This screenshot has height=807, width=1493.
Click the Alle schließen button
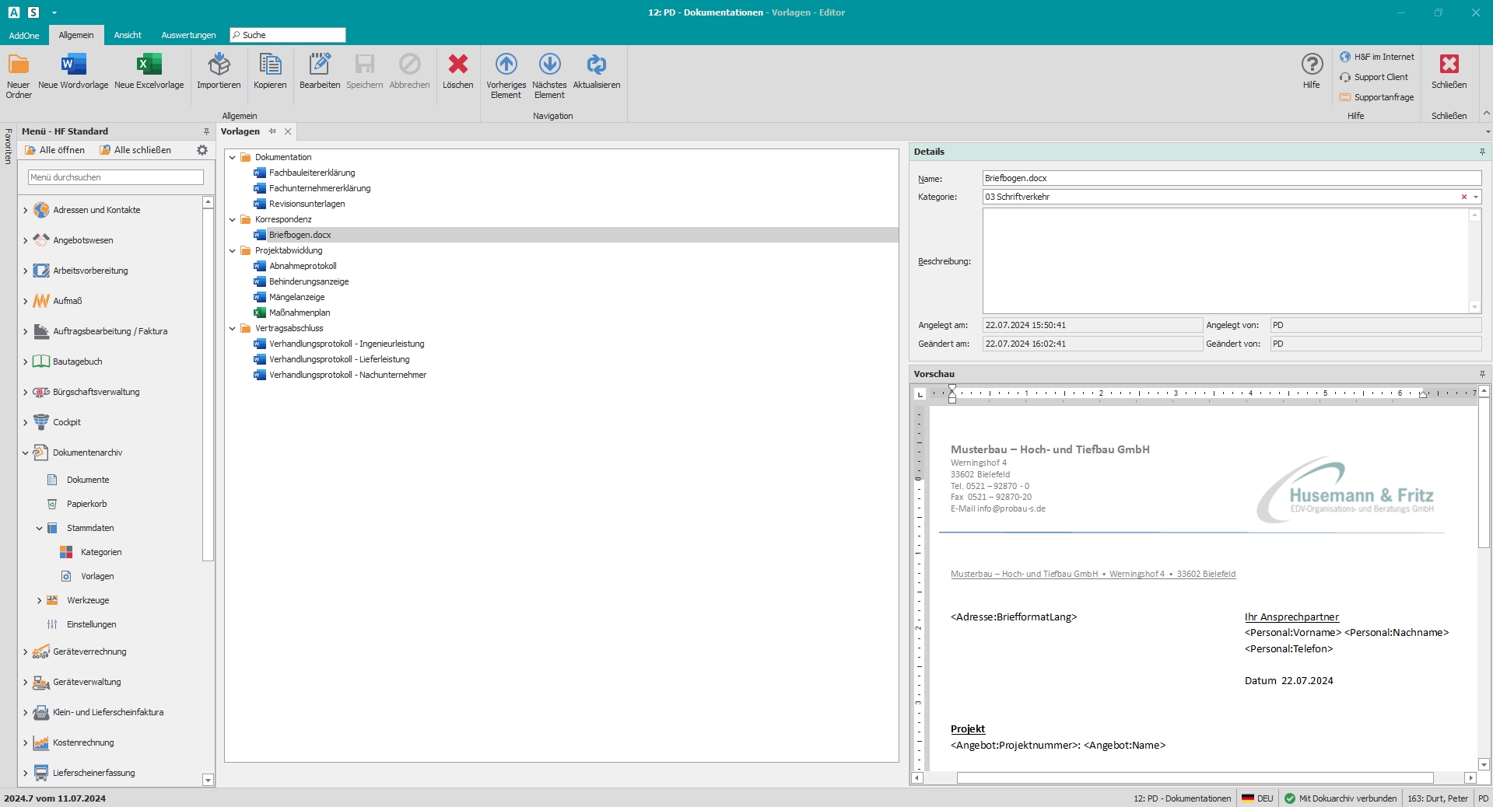click(135, 150)
